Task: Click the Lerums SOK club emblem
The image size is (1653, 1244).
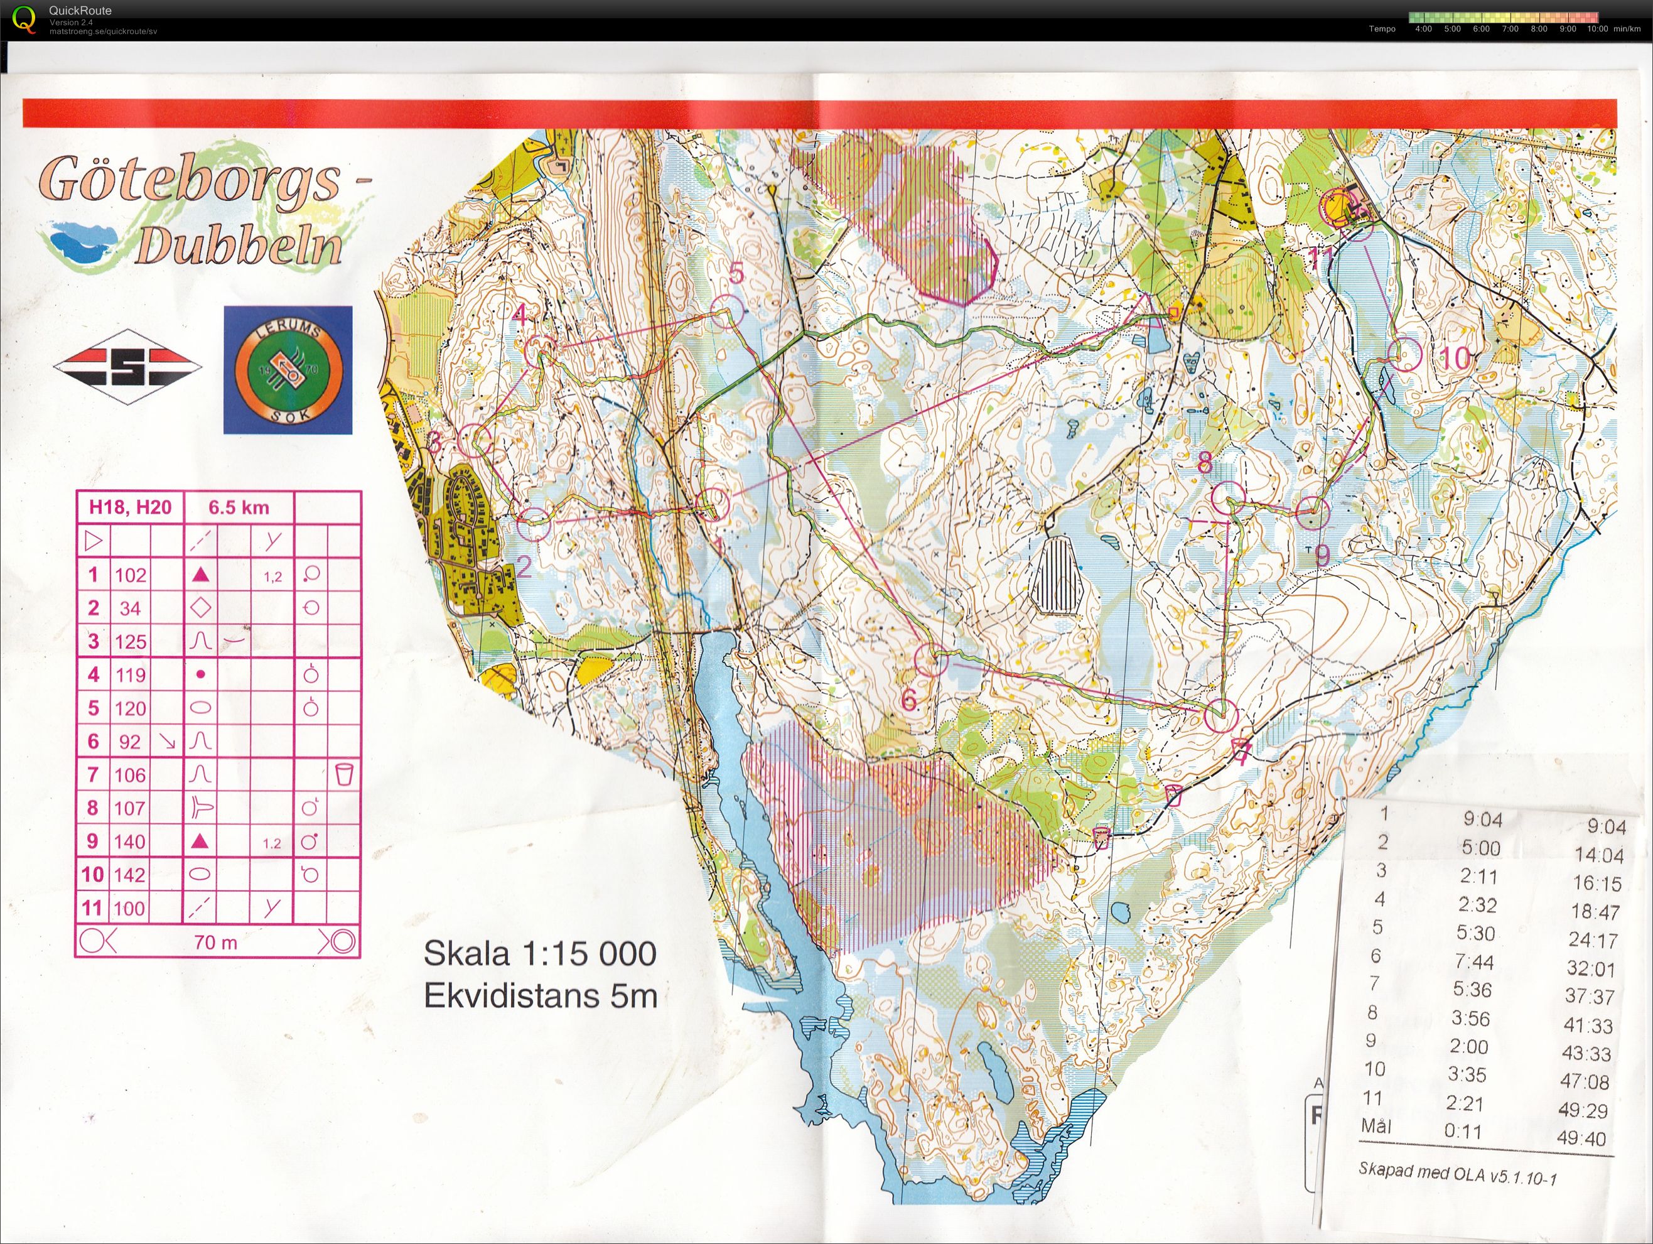Action: tap(288, 369)
